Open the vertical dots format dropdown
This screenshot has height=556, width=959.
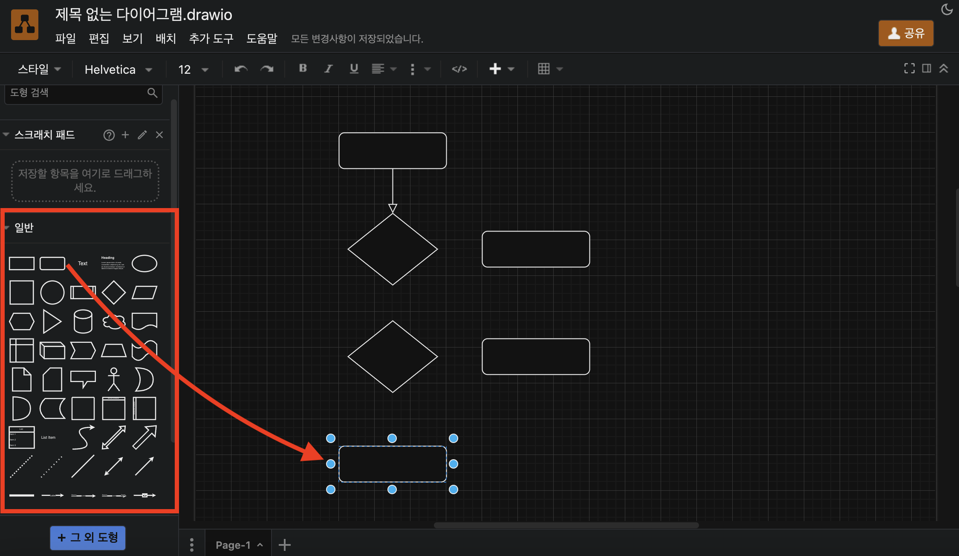(420, 69)
